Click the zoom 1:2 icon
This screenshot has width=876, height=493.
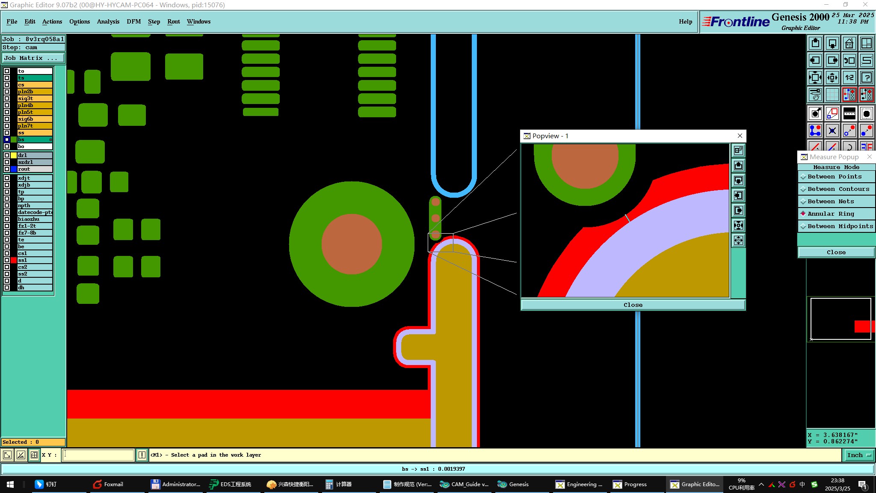pyautogui.click(x=849, y=77)
